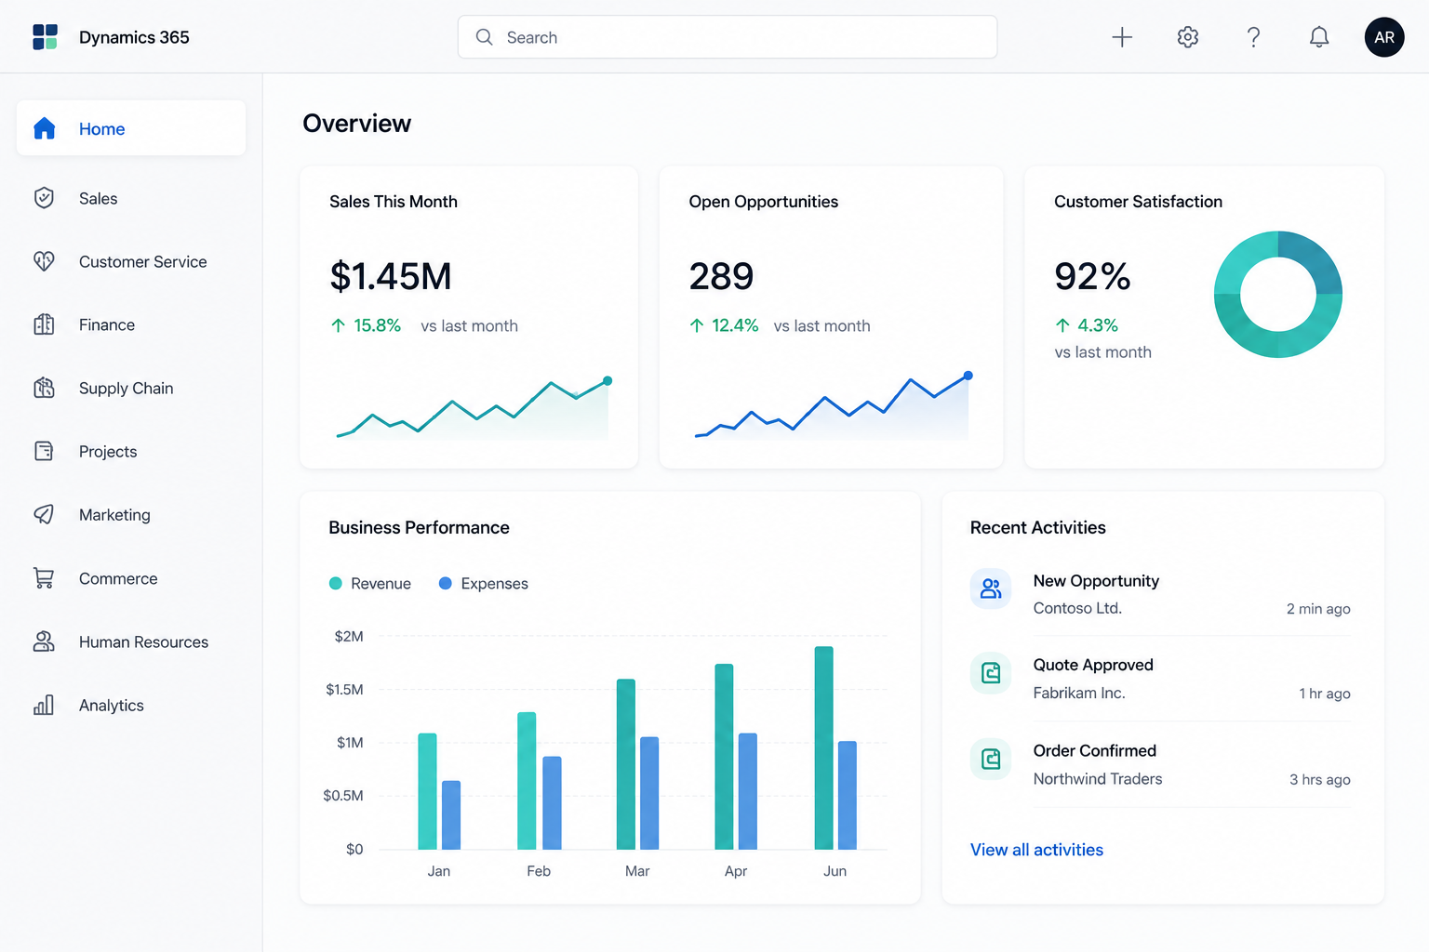This screenshot has height=952, width=1429.
Task: Click the Order Confirmed document icon
Action: [x=991, y=759]
